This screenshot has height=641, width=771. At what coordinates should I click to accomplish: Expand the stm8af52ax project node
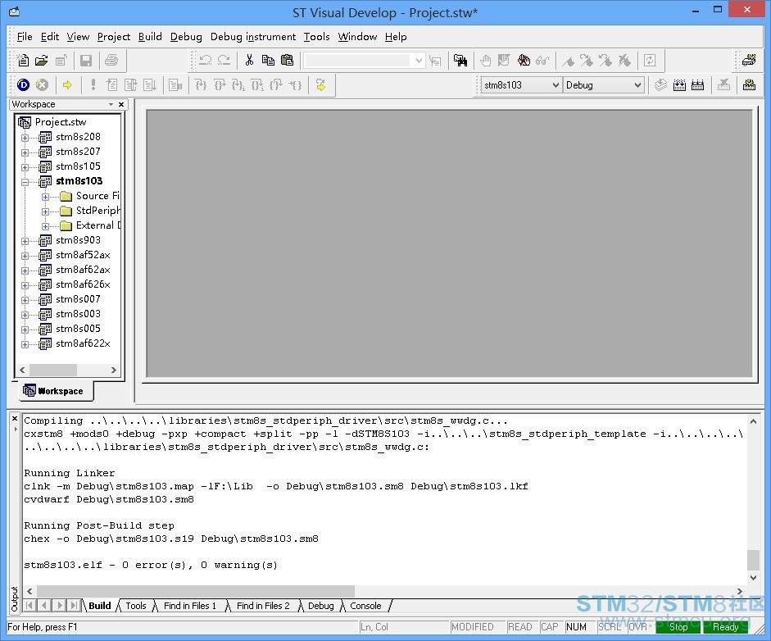25,256
